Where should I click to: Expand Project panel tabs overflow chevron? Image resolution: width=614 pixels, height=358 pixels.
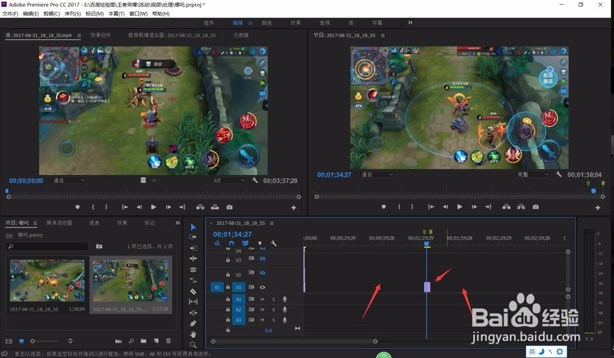tap(178, 222)
